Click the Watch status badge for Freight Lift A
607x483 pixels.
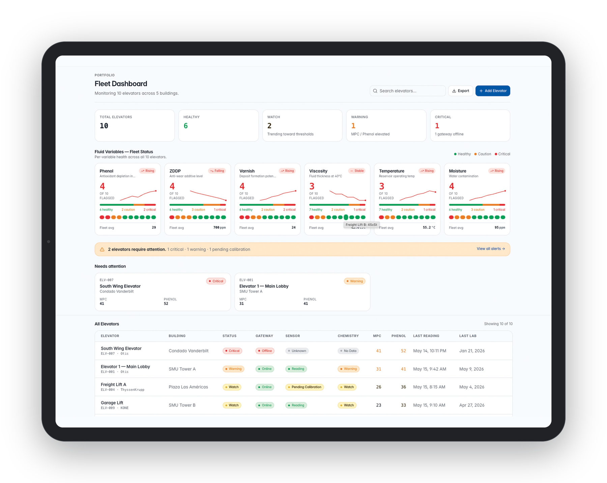232,387
